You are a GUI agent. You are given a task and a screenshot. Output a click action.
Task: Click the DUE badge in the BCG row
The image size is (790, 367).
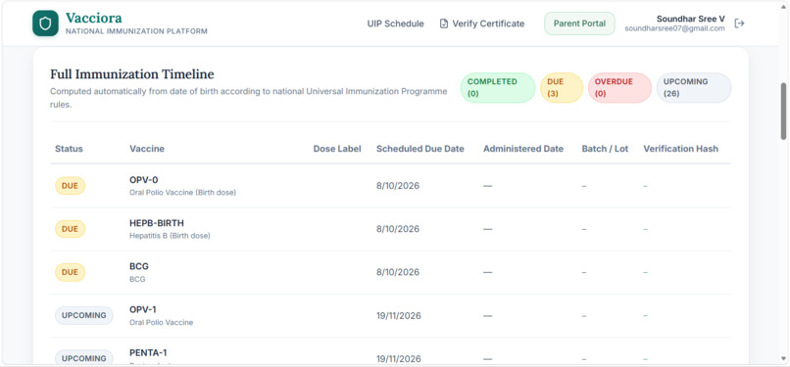[x=70, y=272]
